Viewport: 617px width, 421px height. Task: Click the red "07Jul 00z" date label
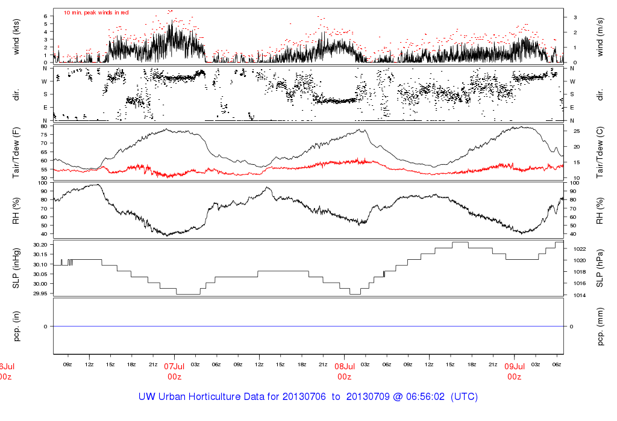[174, 372]
